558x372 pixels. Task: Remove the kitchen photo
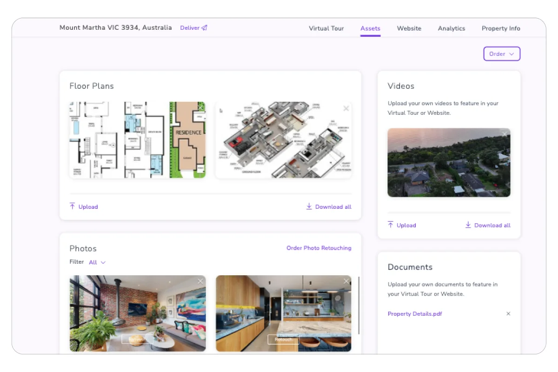coord(346,281)
